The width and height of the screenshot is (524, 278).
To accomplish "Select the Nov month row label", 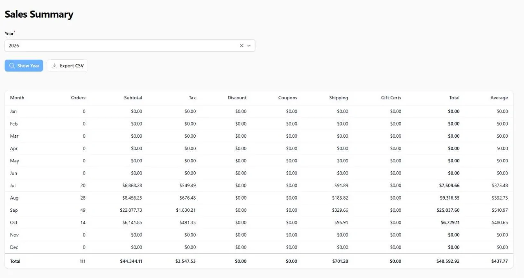I will click(14, 235).
